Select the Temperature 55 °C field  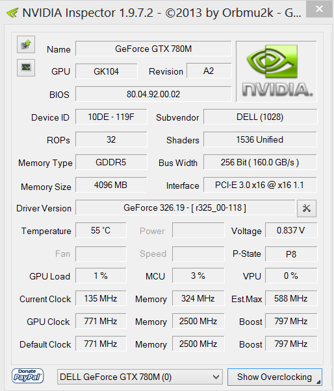point(101,230)
